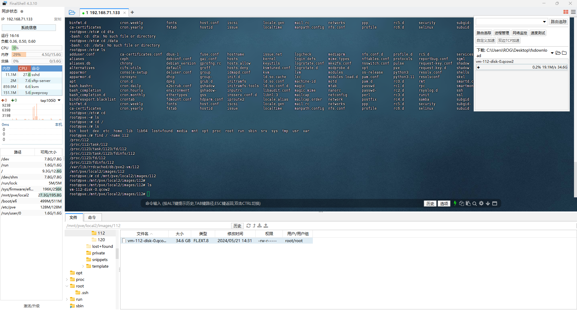Click the 速度测试 button
Viewport: 577px width, 310px height.
point(538,33)
